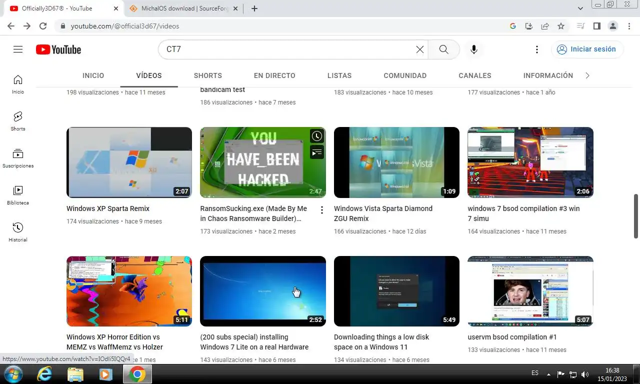Bookmark this page with the star icon

coord(561,26)
